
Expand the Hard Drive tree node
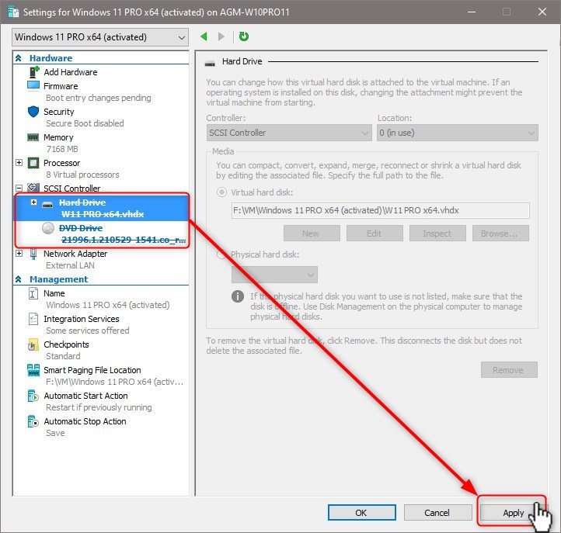click(x=33, y=202)
